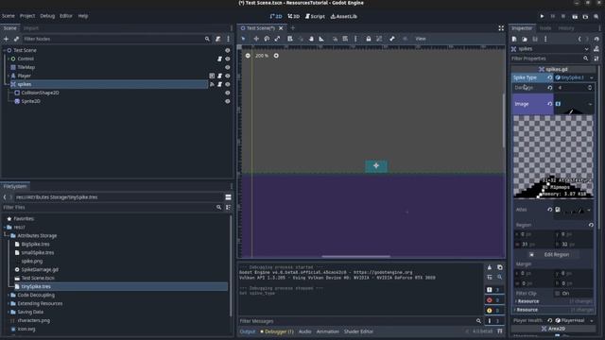Hide the Sprite2D node
Viewport: 605px width, 340px height.
coord(228,101)
